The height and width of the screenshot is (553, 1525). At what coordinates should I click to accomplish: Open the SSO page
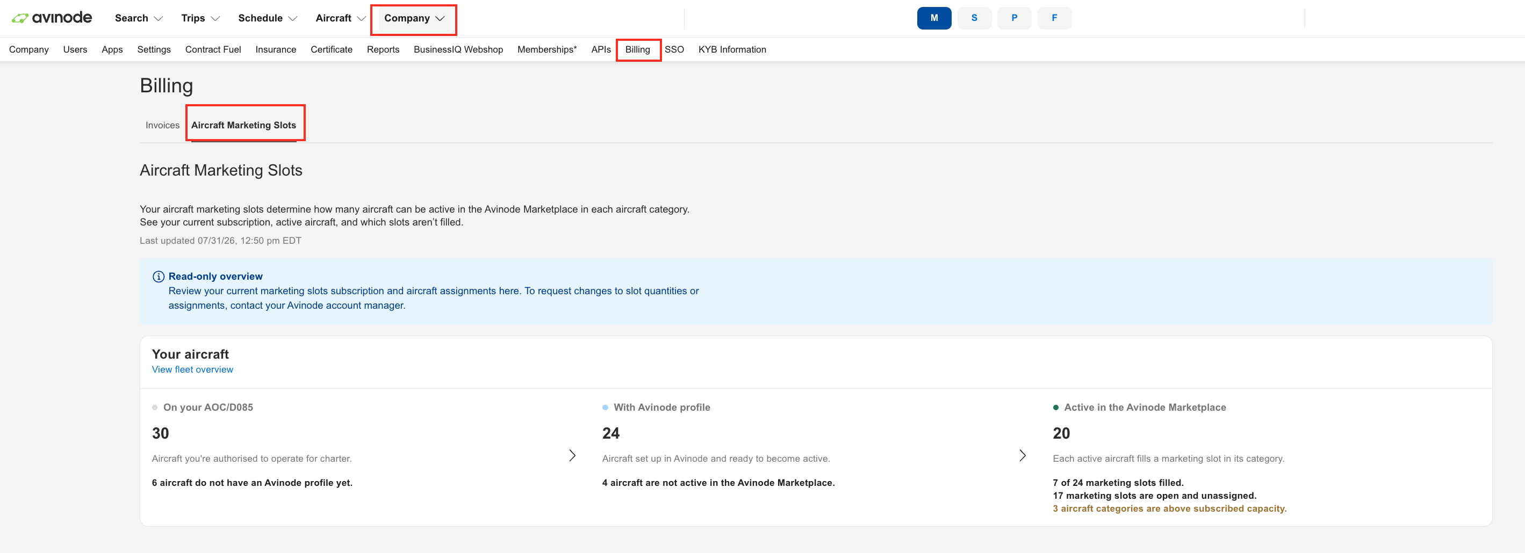click(x=674, y=50)
